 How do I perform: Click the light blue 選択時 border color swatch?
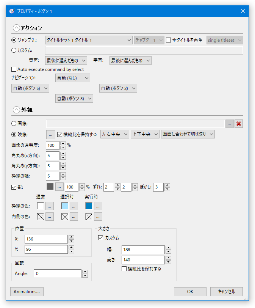pos(64,206)
